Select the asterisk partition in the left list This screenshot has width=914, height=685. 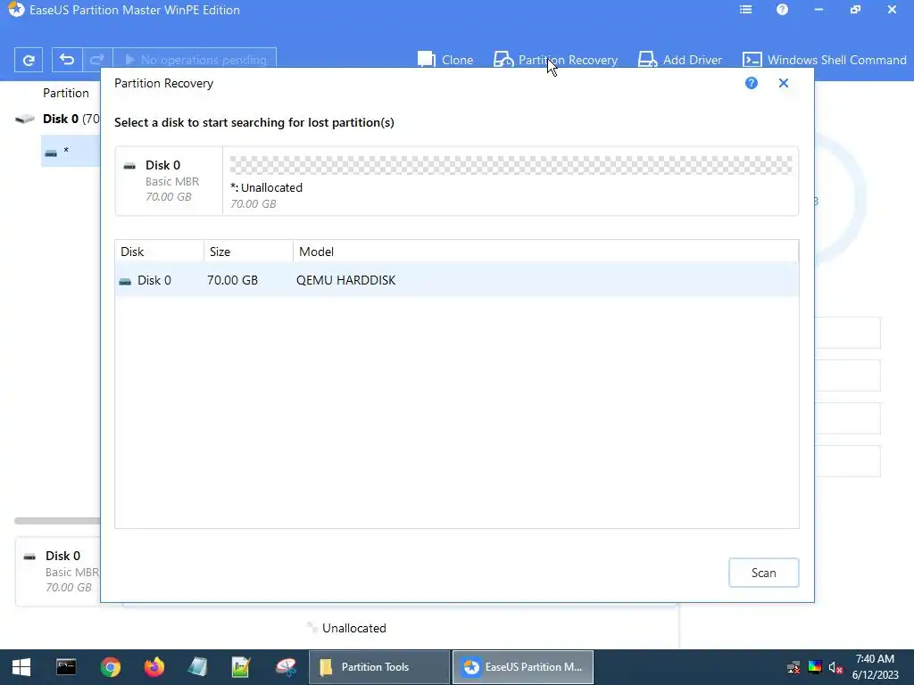point(71,151)
